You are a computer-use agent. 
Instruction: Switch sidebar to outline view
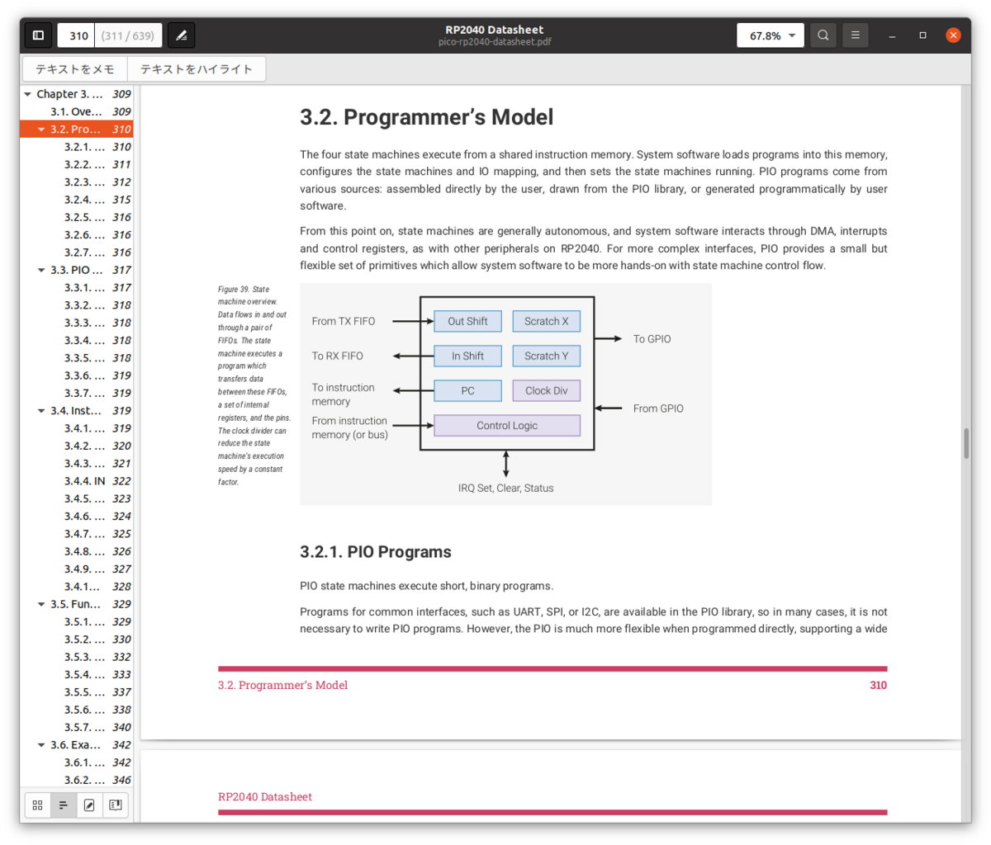click(63, 805)
